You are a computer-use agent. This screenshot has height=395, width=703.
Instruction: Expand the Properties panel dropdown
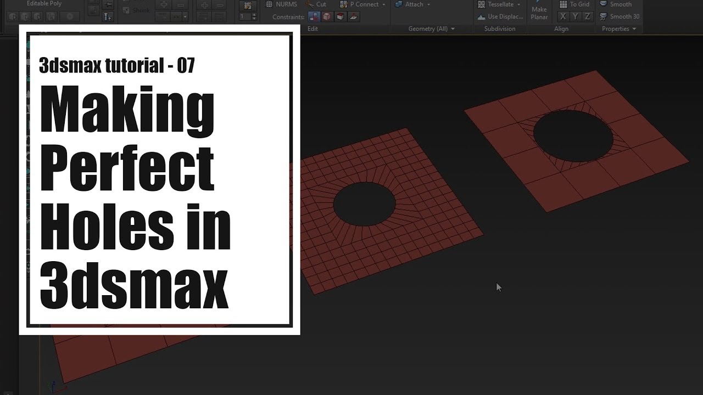(x=634, y=29)
